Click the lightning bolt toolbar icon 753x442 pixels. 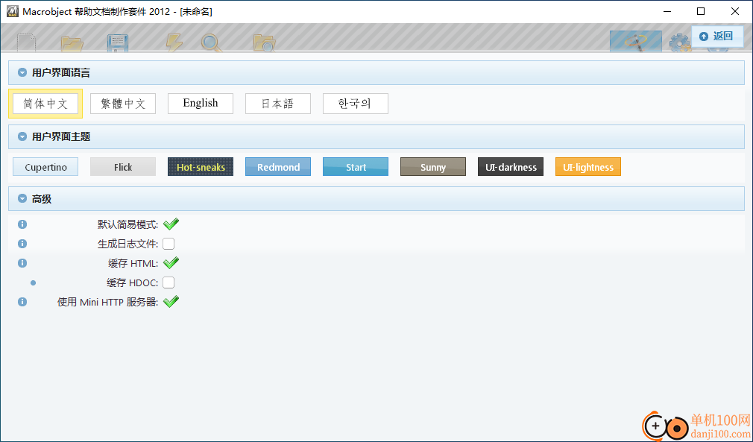point(174,42)
